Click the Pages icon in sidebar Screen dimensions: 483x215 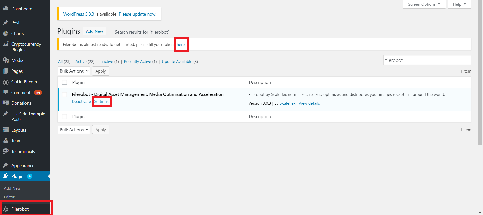(6, 71)
